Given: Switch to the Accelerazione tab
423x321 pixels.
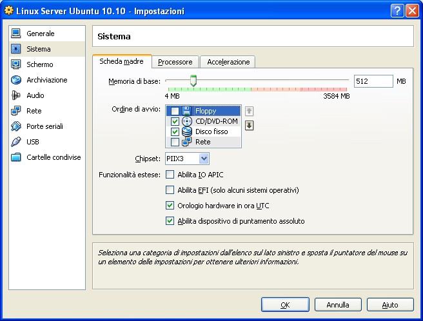Looking at the screenshot, I should 228,62.
